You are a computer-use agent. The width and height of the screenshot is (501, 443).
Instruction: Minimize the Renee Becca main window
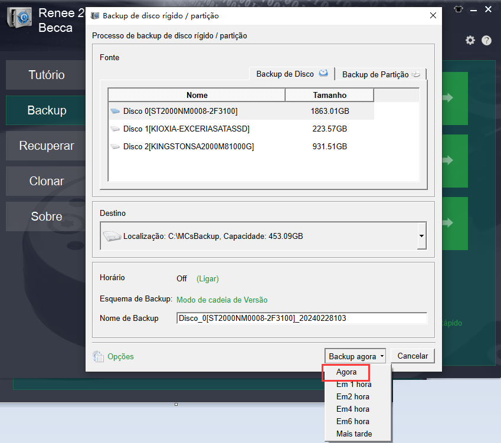(473, 10)
